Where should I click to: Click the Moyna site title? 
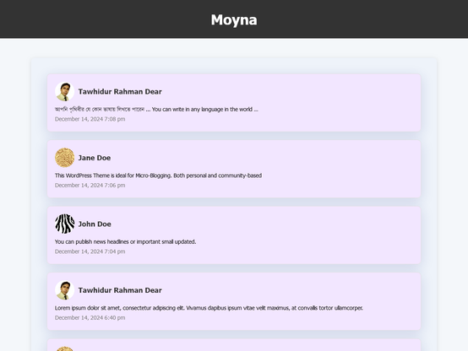pyautogui.click(x=234, y=20)
